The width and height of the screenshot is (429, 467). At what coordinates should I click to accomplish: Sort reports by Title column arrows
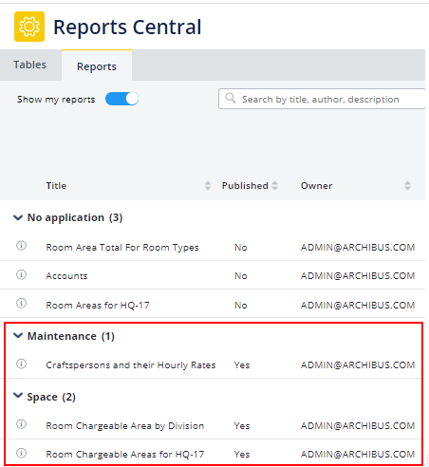pos(208,185)
